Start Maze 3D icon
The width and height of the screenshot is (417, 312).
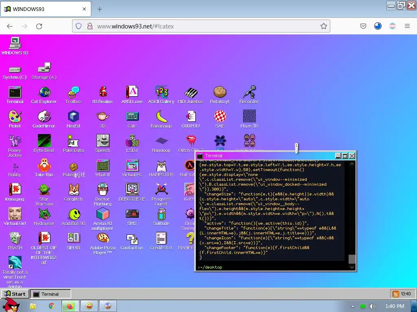point(249,119)
